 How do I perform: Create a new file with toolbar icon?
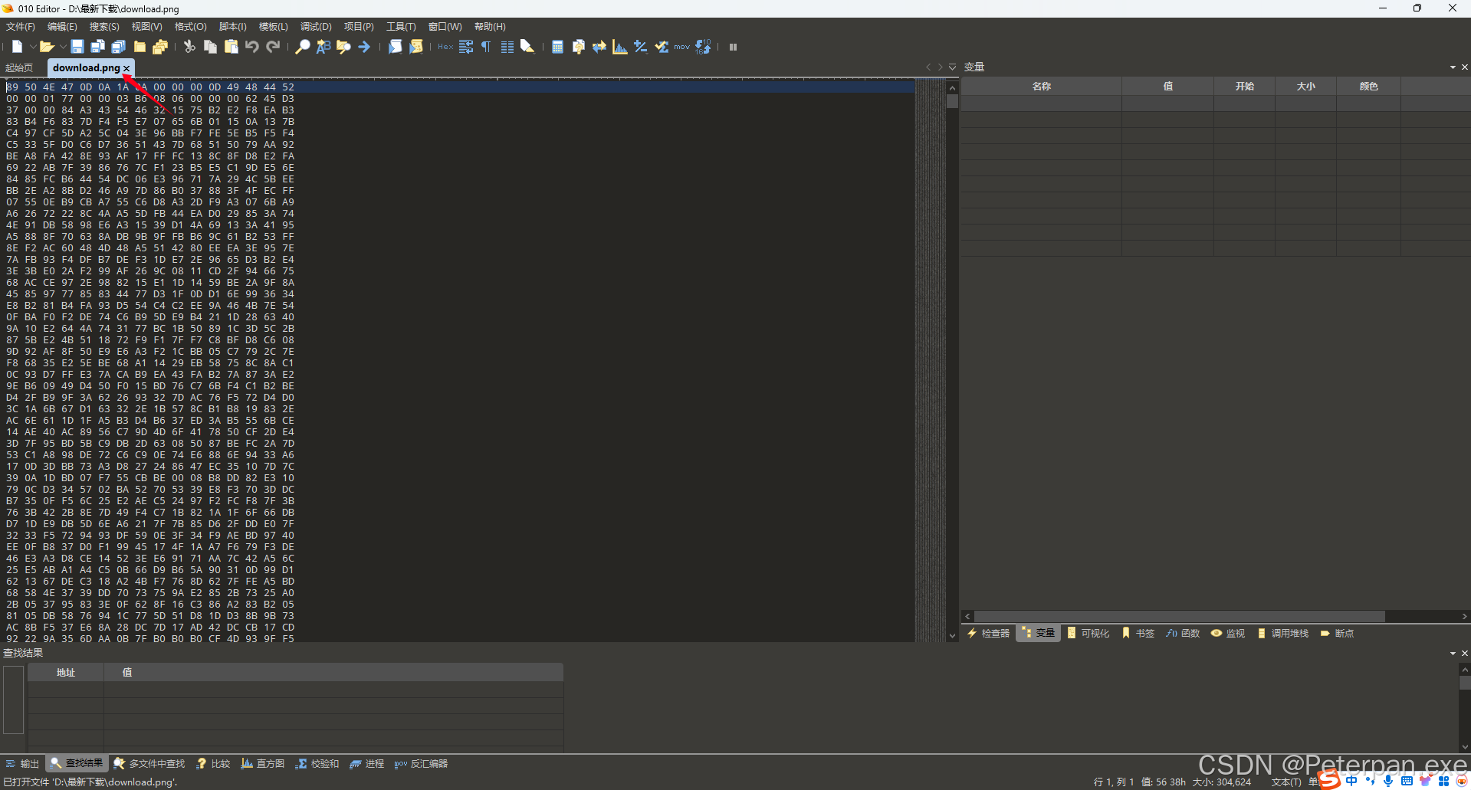pyautogui.click(x=17, y=47)
